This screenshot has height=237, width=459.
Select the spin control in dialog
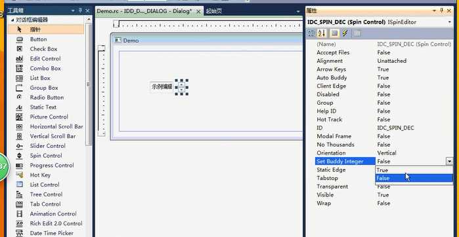tap(181, 87)
